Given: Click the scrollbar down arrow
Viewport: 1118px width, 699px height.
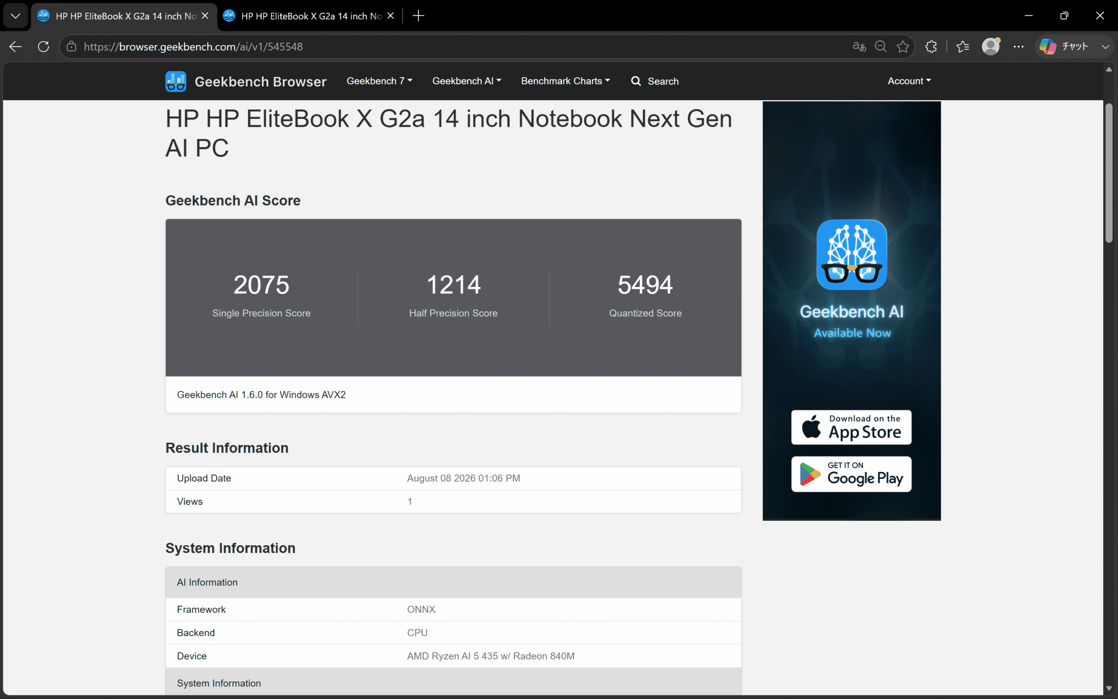Looking at the screenshot, I should pos(1109,689).
